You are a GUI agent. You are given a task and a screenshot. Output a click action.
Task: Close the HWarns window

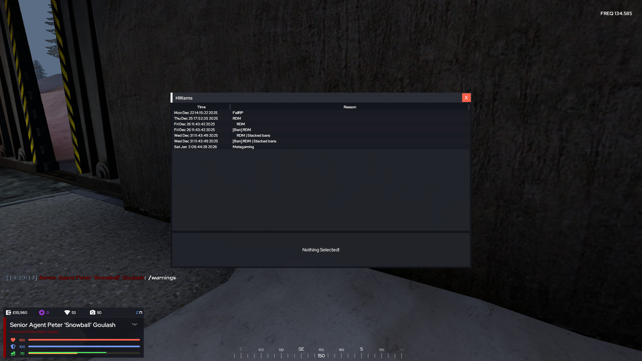(466, 98)
